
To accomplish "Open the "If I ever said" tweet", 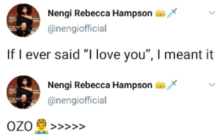I will pos(110,55).
